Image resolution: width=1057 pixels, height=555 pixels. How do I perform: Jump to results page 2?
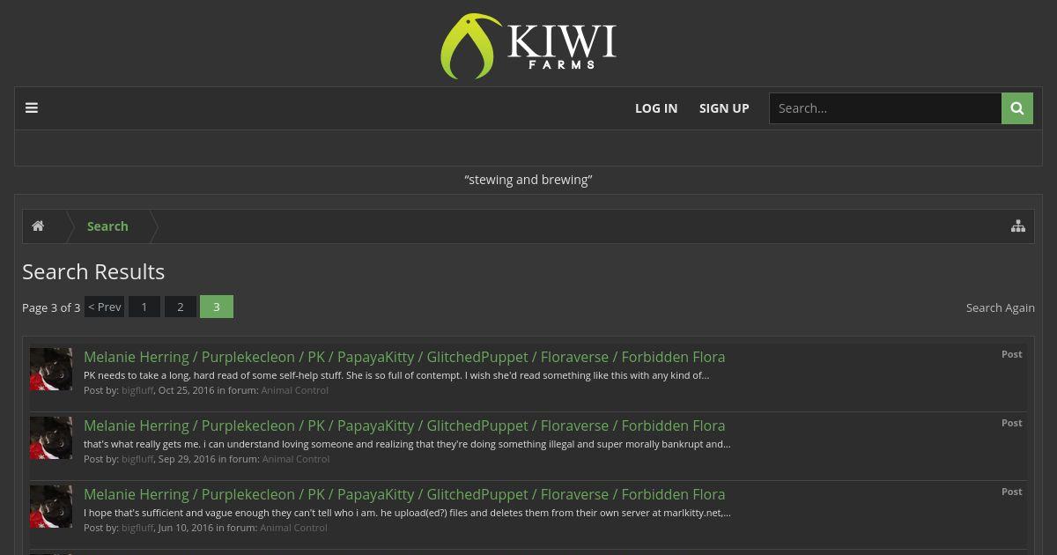coord(181,307)
